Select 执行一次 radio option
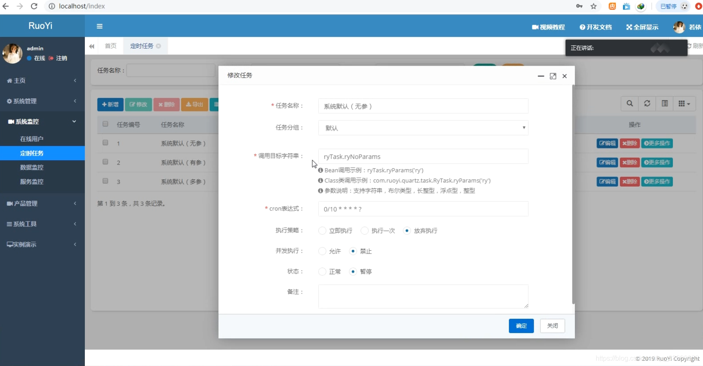The image size is (703, 366). point(364,231)
